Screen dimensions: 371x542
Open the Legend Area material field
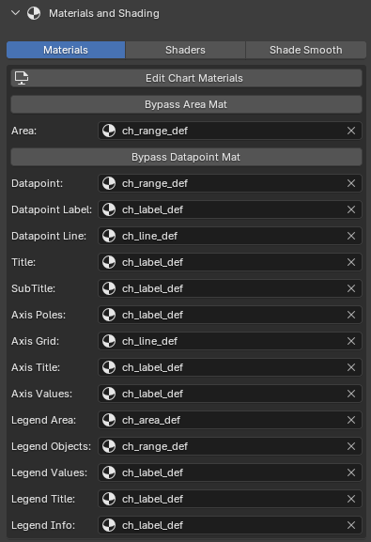point(230,420)
